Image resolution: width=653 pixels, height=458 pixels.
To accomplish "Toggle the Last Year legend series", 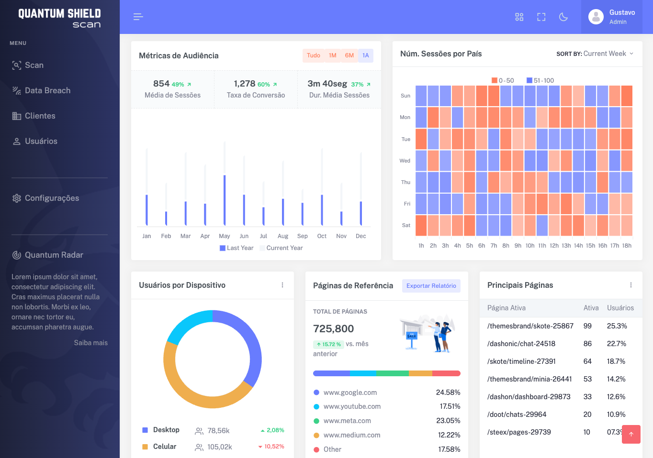I will 236,248.
